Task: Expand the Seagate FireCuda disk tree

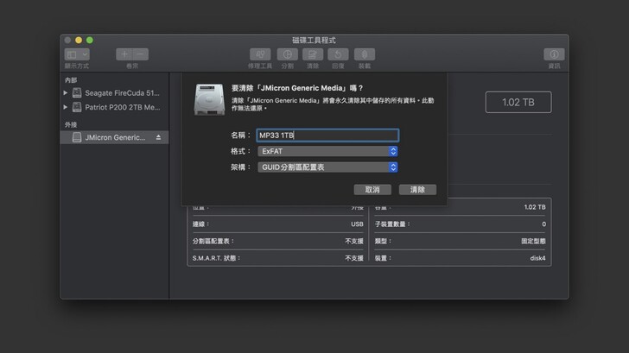Action: point(66,92)
